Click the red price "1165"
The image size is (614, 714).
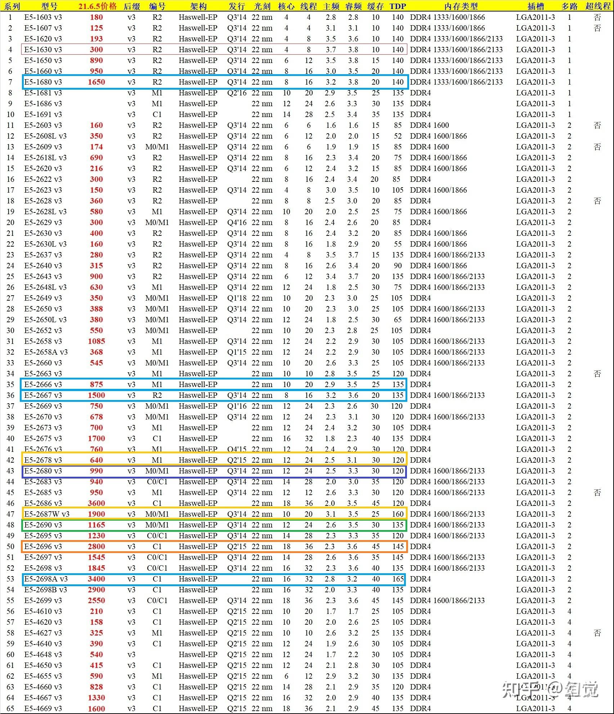(97, 525)
